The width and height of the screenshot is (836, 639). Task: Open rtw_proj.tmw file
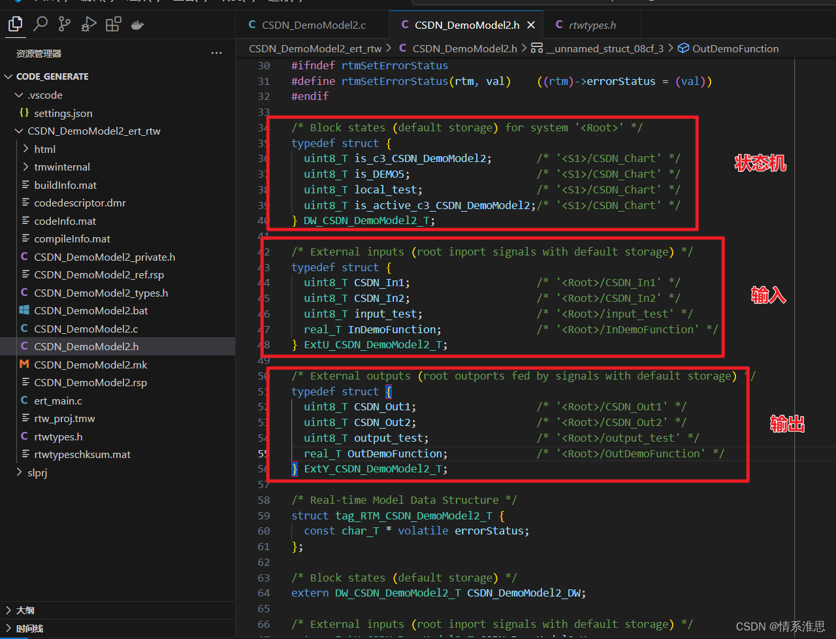point(118,418)
